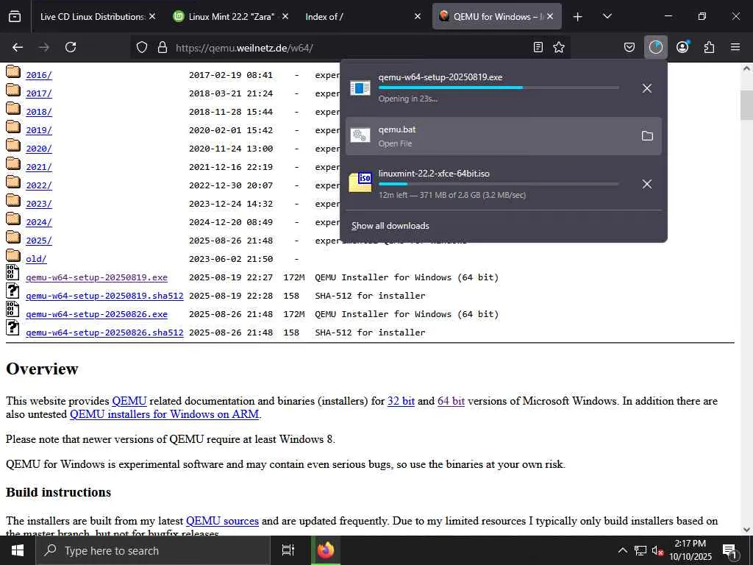Open the muted volume tray icon
Screen dimensions: 753x565
(657, 550)
